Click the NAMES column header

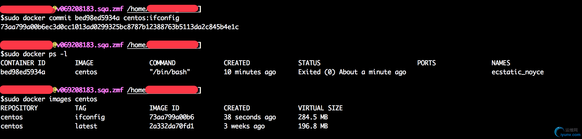coord(501,63)
